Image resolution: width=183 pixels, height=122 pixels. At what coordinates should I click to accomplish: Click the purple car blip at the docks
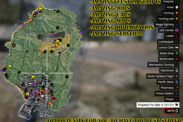click(x=29, y=106)
